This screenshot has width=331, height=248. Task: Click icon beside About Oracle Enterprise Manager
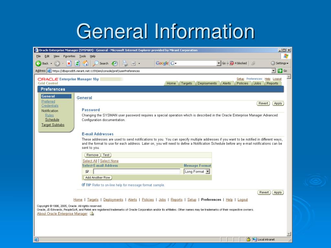(x=92, y=214)
